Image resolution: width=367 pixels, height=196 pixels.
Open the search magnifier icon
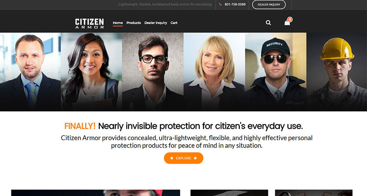(x=268, y=23)
